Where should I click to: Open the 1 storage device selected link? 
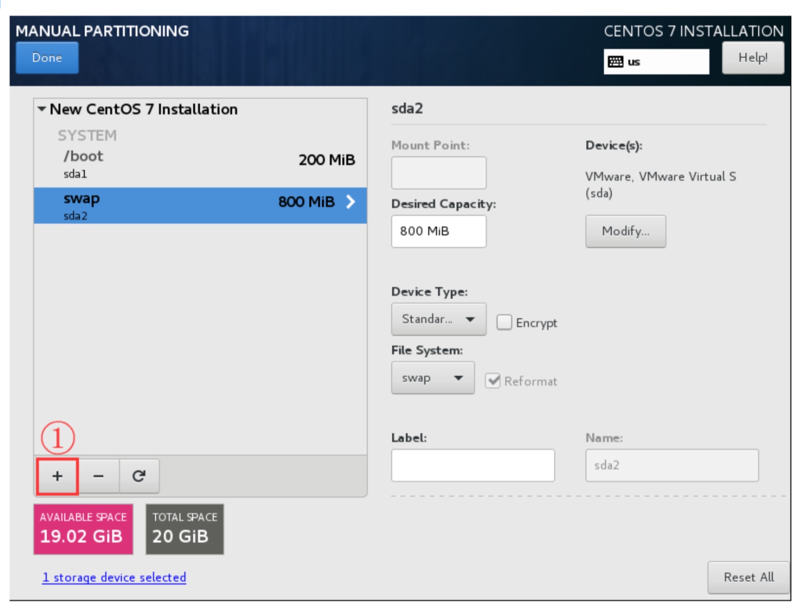click(114, 577)
